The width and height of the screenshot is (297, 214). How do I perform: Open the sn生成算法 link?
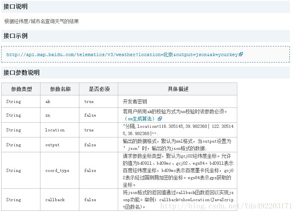click(139, 119)
